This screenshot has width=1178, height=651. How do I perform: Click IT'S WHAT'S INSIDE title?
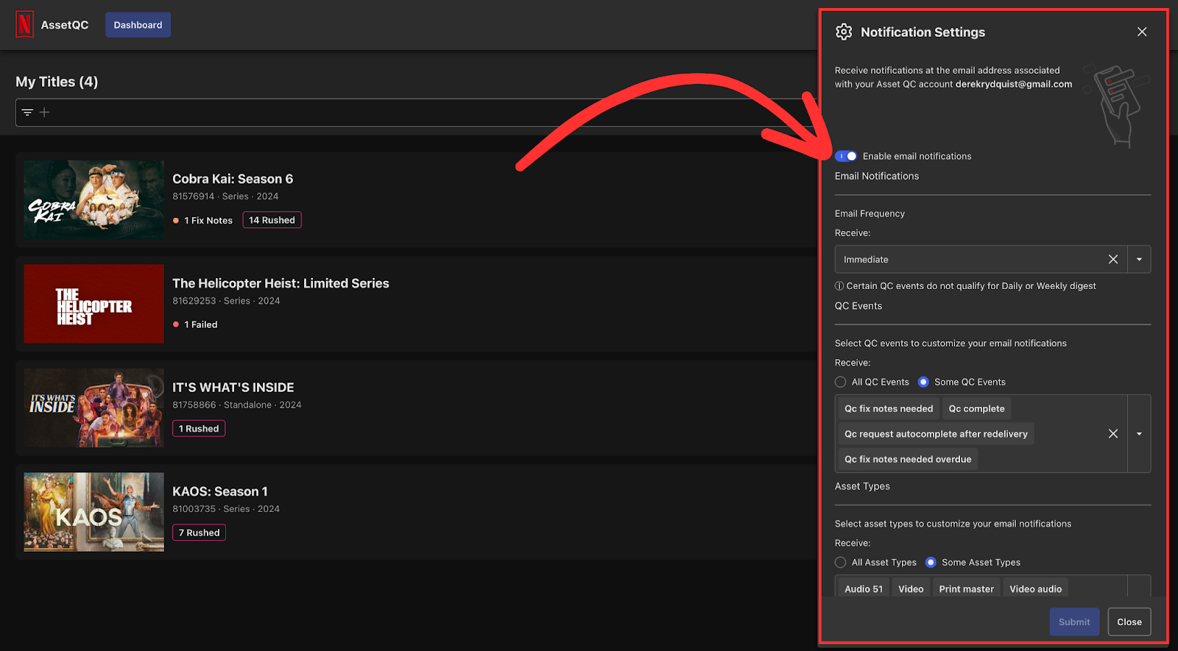[x=233, y=388]
